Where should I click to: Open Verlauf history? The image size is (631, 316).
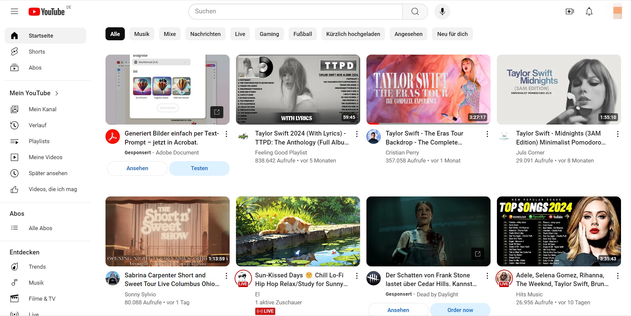(45, 125)
